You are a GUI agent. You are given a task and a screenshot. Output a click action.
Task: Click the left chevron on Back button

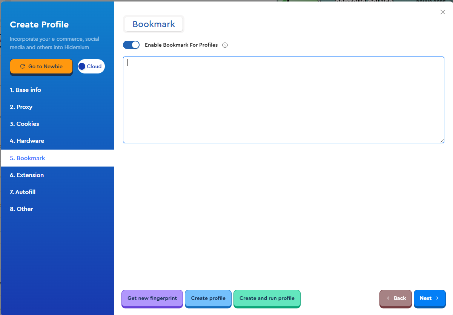[388, 298]
